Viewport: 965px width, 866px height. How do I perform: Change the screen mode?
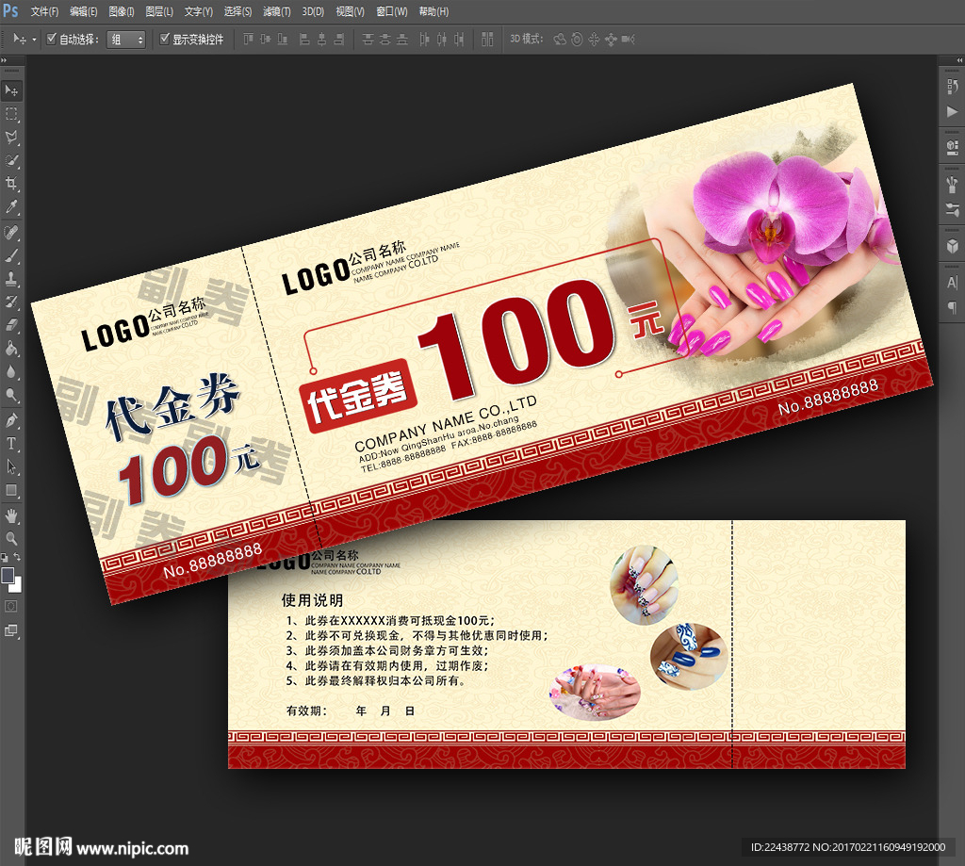tap(11, 630)
